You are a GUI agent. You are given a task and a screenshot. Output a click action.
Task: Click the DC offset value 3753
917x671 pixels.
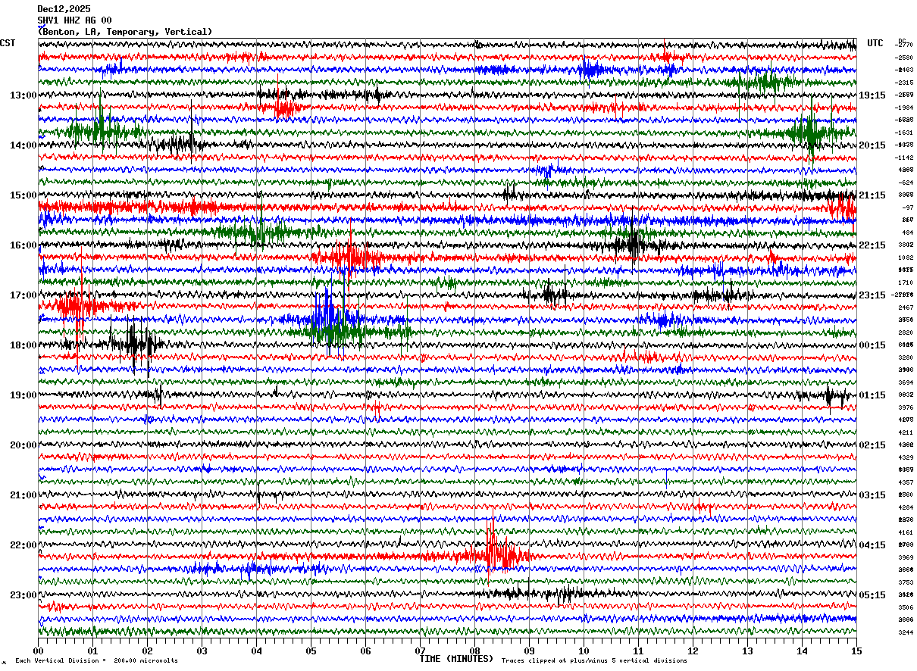pos(906,582)
